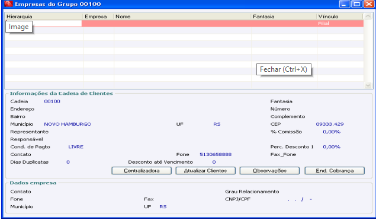Sort by the Hierarquia column header
376x220 pixels.
44,17
